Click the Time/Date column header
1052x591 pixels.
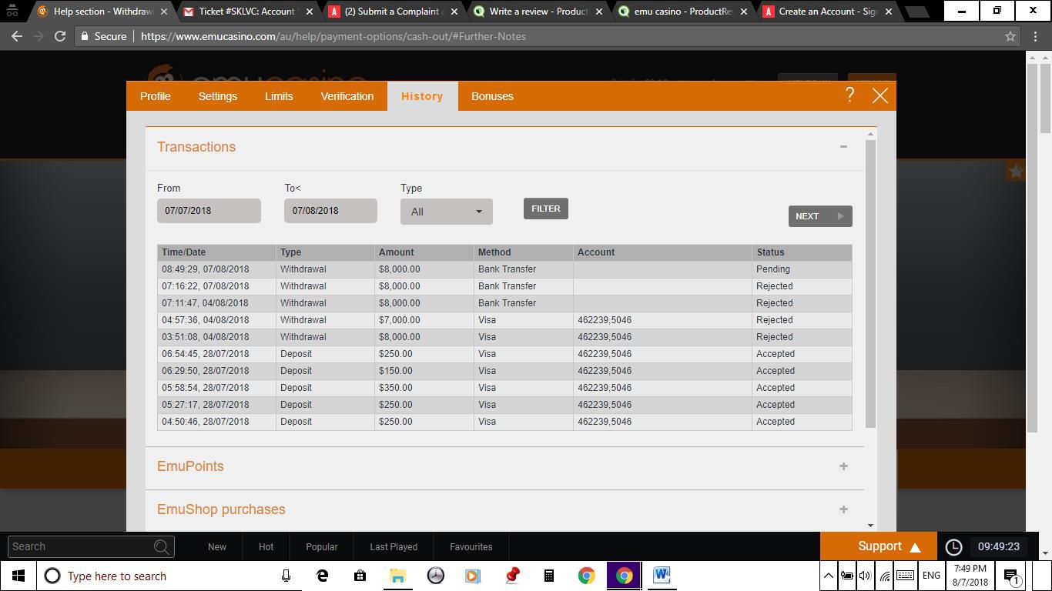216,252
